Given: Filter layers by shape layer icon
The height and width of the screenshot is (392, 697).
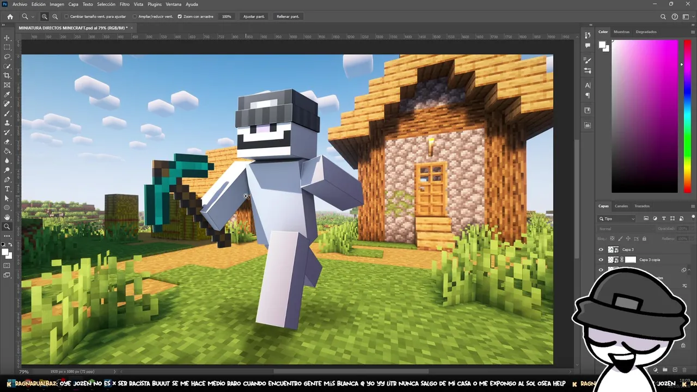Looking at the screenshot, I should pyautogui.click(x=672, y=218).
